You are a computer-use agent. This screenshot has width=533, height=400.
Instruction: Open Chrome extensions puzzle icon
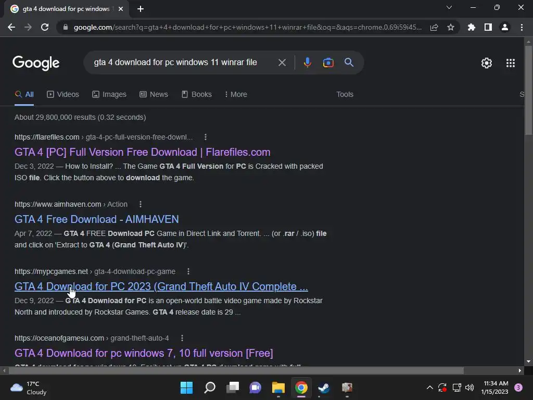(471, 27)
